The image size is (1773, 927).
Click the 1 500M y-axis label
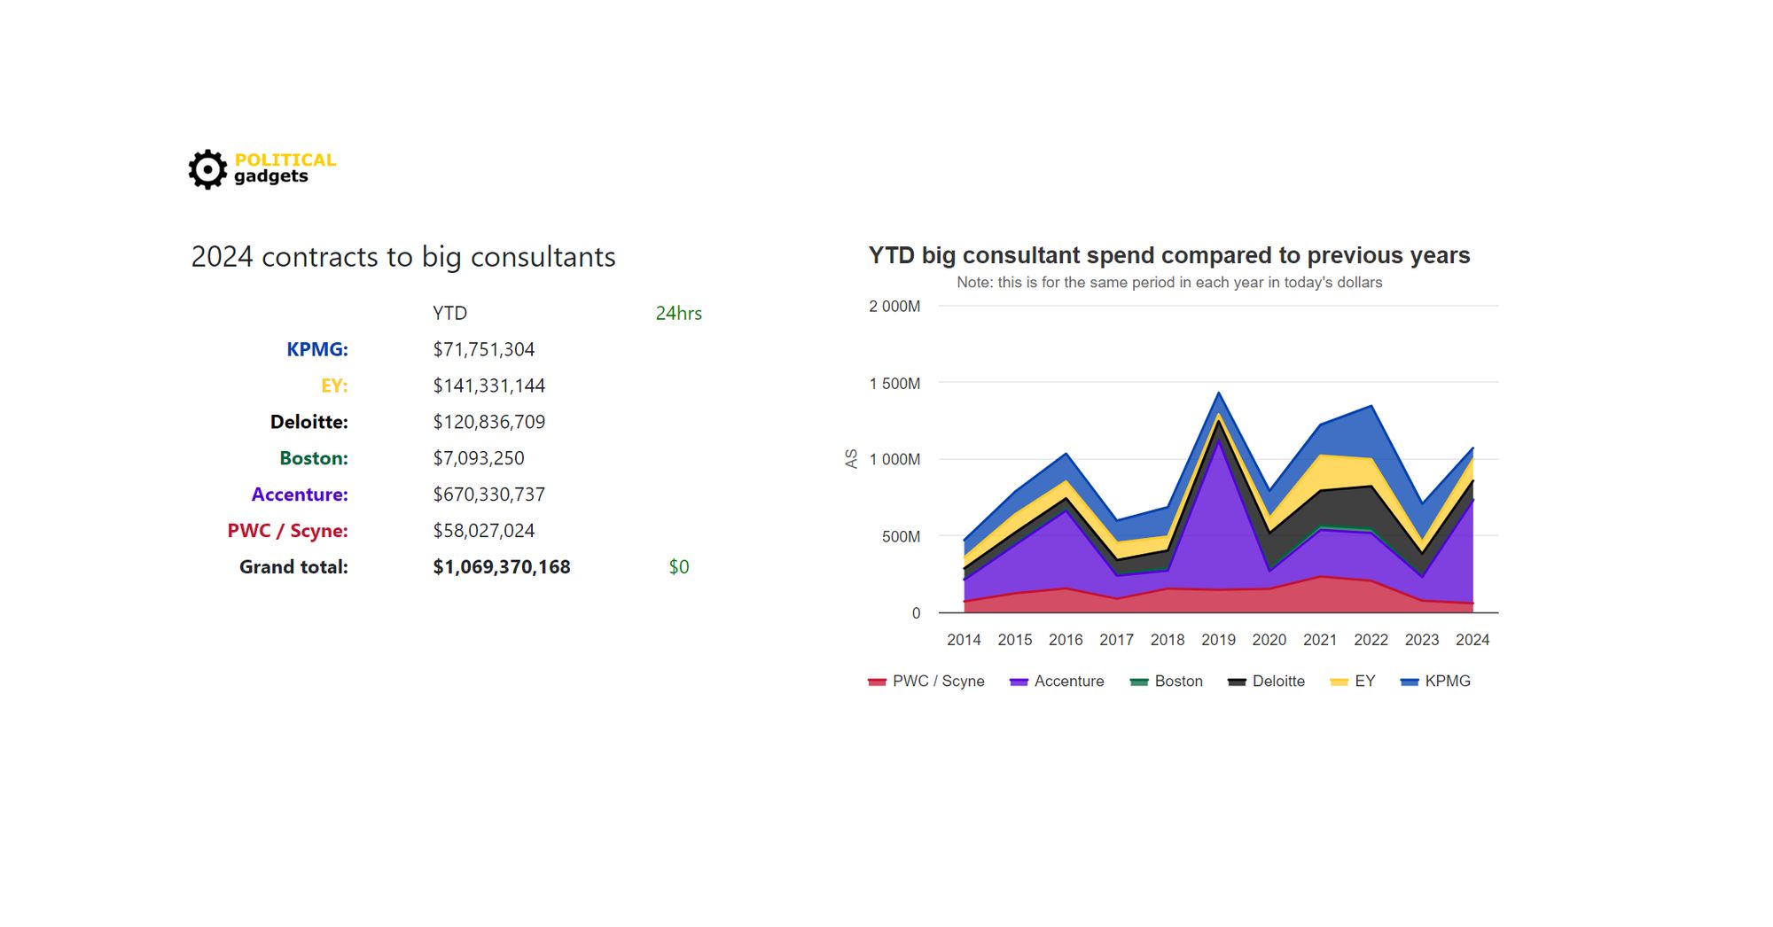click(894, 384)
